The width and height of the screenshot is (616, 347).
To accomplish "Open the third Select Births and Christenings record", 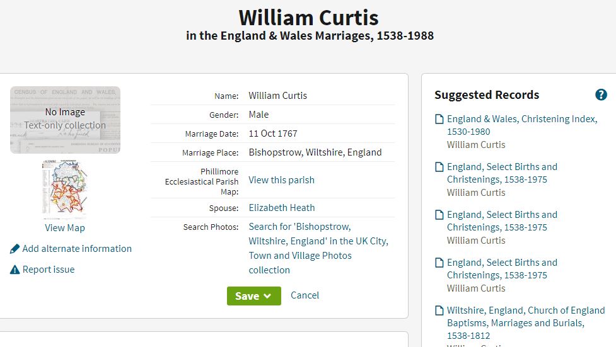I will (502, 269).
